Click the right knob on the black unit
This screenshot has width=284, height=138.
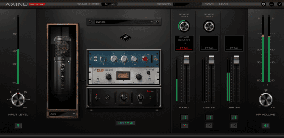coord(140,97)
